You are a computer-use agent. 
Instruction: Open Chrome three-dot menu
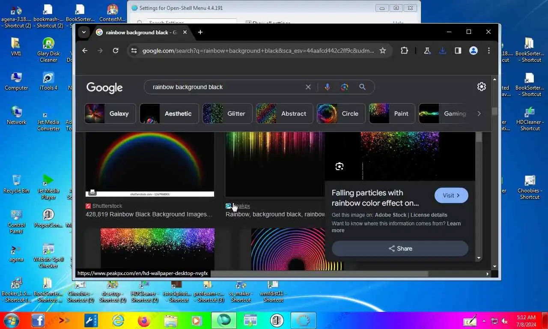489,51
